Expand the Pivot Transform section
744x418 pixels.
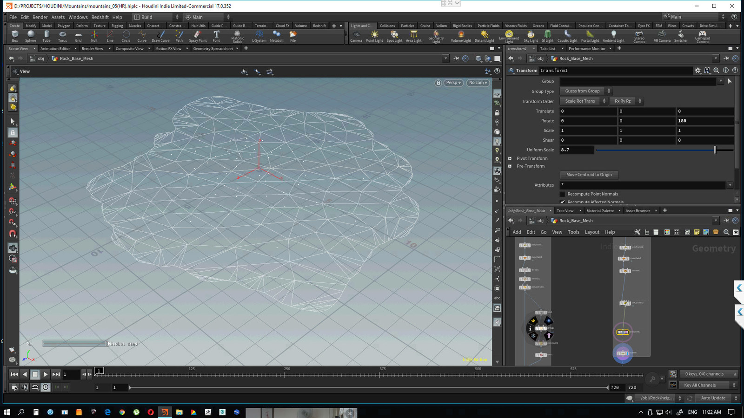pos(510,158)
